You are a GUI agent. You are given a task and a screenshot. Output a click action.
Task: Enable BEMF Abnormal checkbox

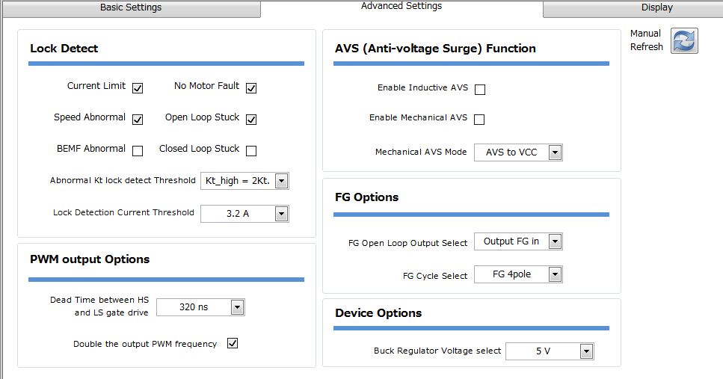tap(138, 151)
